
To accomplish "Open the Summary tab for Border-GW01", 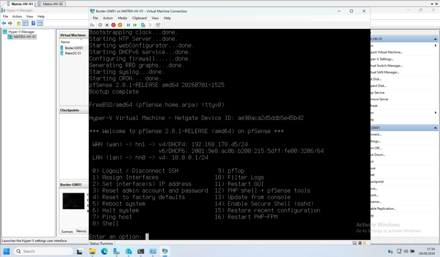I will [x=67, y=232].
